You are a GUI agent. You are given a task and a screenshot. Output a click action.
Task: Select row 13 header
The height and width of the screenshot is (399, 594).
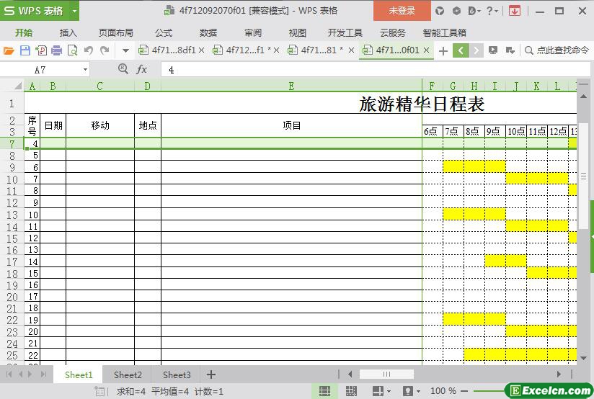click(12, 215)
